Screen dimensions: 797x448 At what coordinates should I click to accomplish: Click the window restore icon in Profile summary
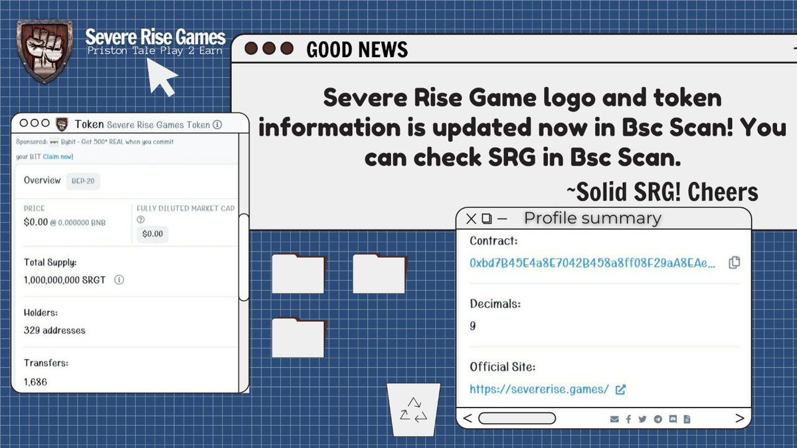pyautogui.click(x=487, y=218)
